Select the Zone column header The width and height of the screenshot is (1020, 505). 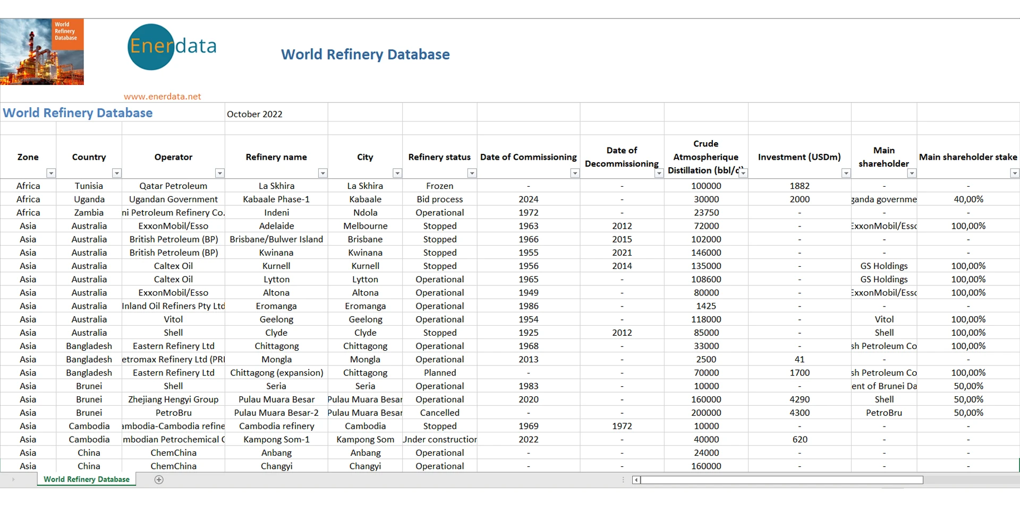[28, 157]
